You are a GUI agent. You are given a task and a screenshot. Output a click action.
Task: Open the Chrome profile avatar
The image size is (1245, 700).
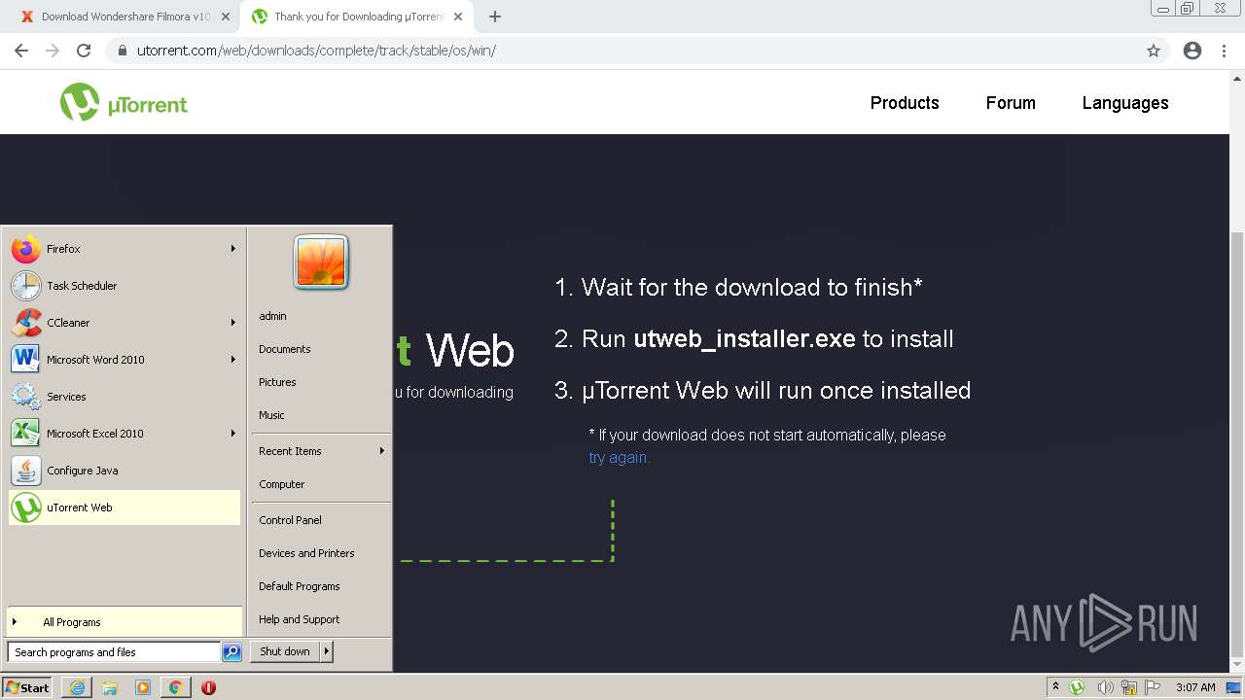click(1192, 51)
